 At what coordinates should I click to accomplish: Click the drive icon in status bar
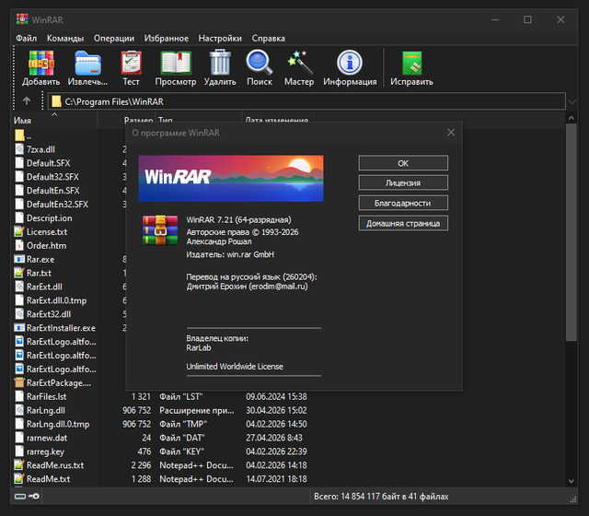(20, 497)
